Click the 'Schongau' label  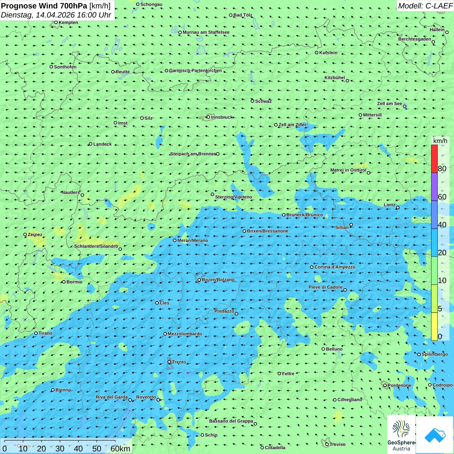pos(151,4)
